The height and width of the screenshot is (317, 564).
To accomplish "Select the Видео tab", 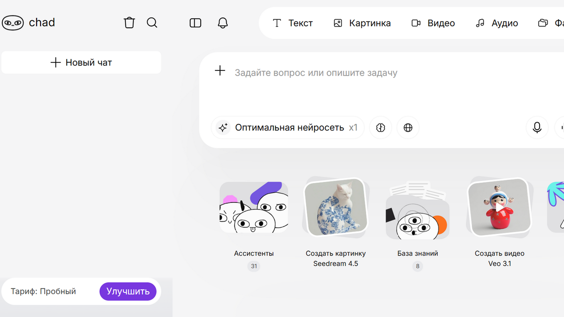I will pos(433,23).
